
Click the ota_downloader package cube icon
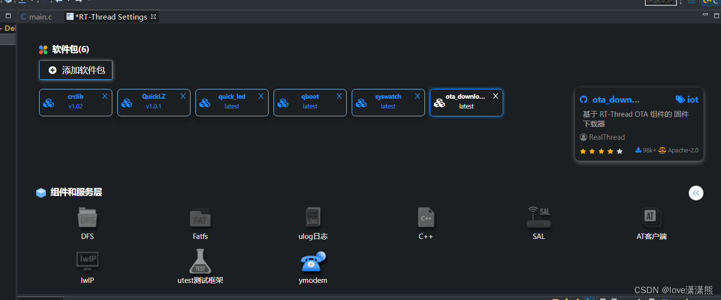439,103
